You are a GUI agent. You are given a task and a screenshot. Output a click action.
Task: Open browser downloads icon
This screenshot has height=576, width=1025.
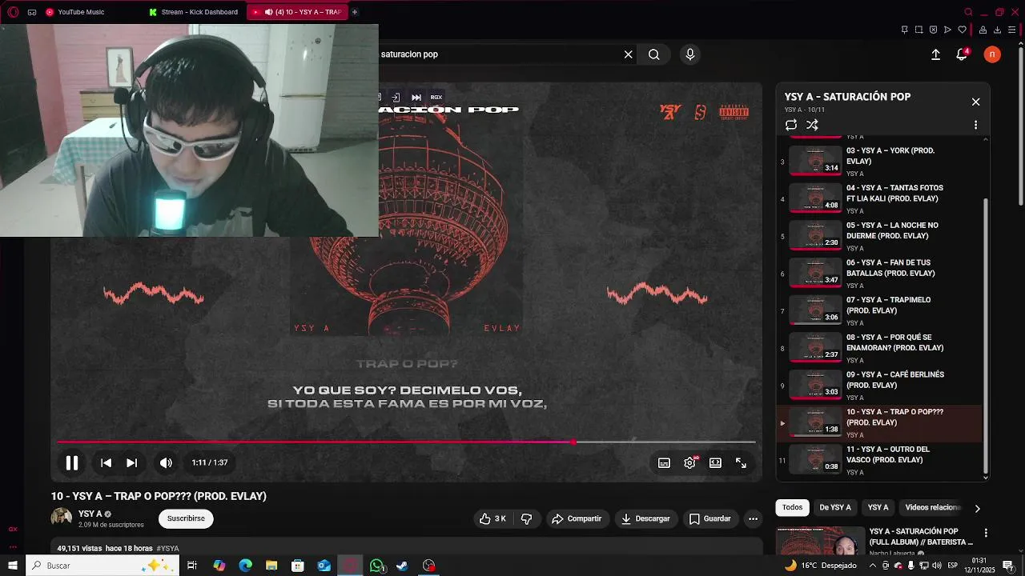[997, 30]
